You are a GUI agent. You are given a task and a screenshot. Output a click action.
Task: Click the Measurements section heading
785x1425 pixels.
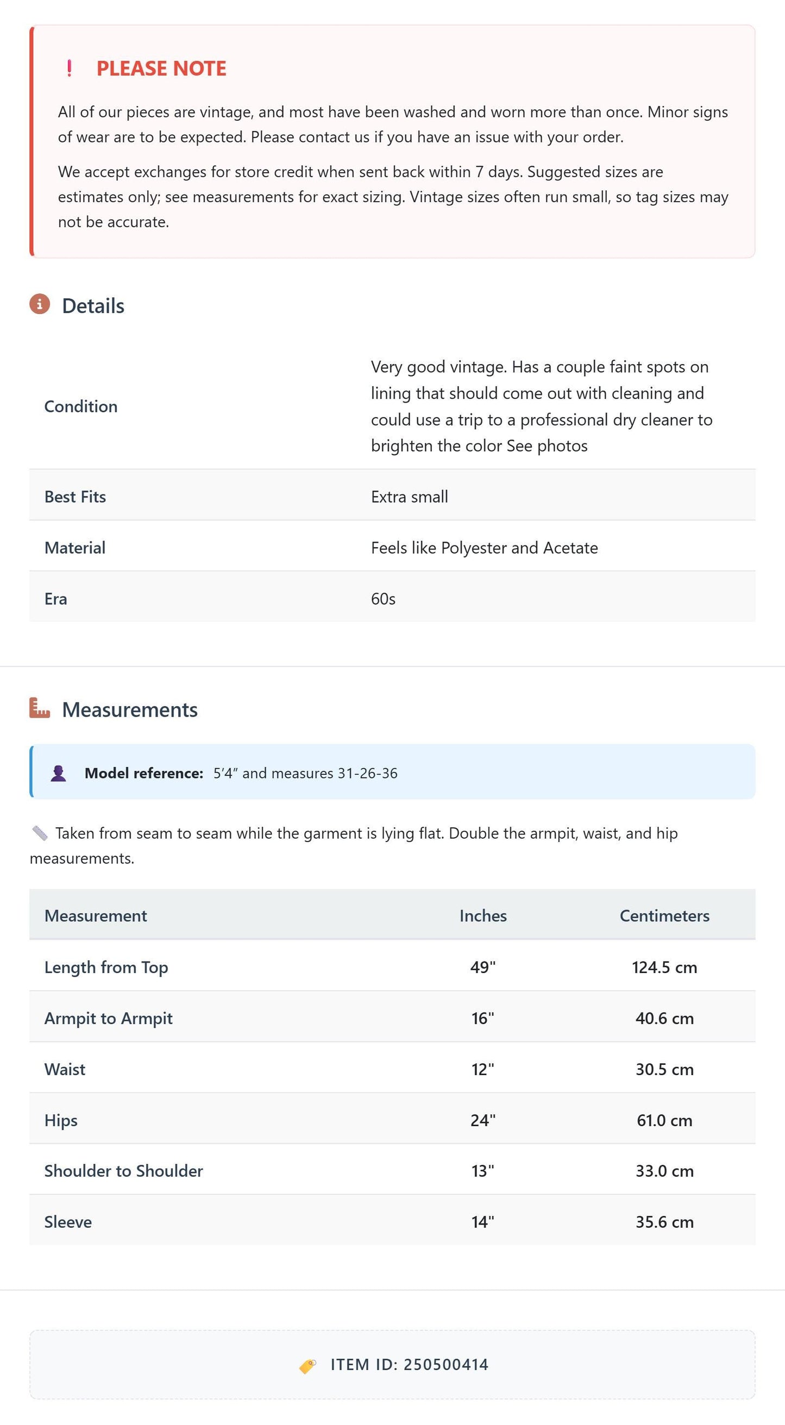(x=129, y=709)
